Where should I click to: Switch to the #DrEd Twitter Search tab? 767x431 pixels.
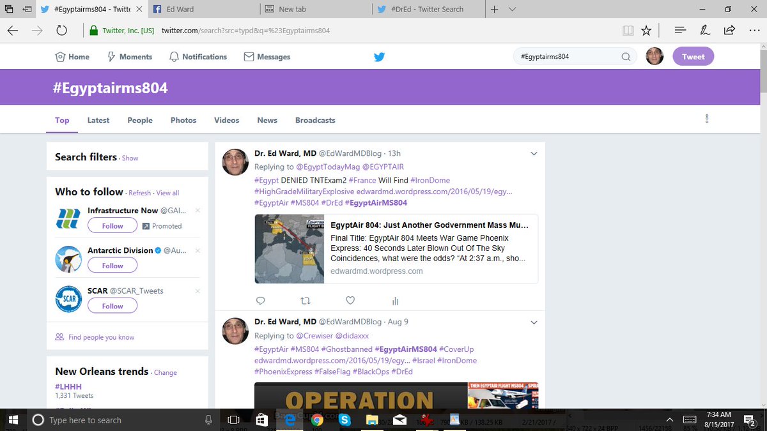428,9
